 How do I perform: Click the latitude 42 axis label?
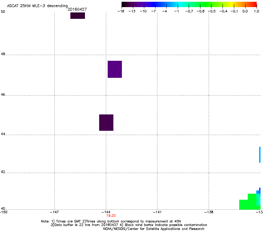(x=3, y=172)
